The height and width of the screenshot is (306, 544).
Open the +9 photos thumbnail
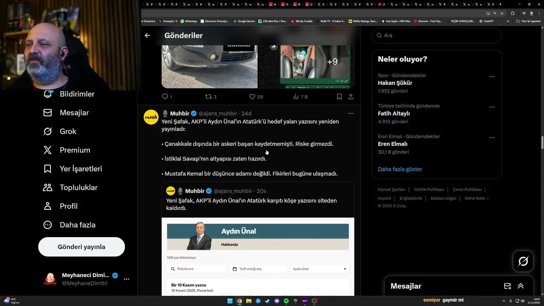coord(332,62)
